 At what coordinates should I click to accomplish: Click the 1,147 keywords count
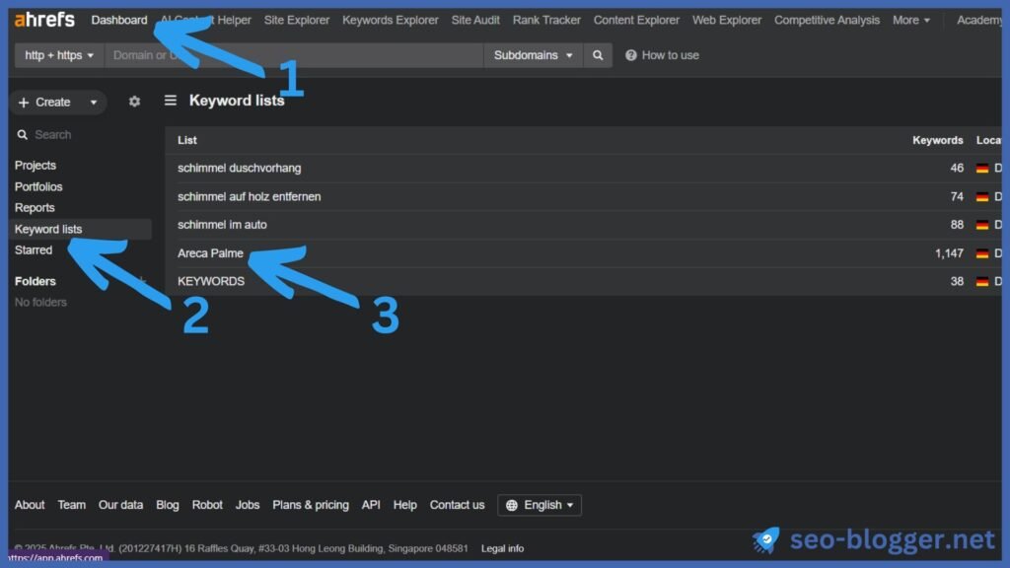coord(949,253)
